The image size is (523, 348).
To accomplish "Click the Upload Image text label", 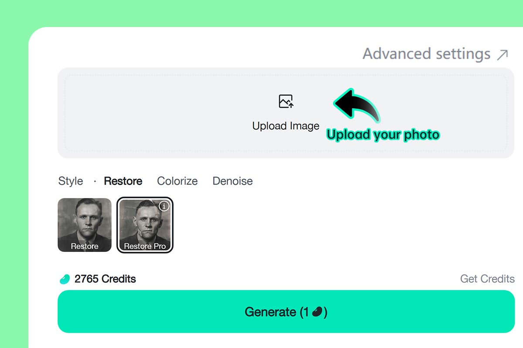I will click(x=286, y=126).
